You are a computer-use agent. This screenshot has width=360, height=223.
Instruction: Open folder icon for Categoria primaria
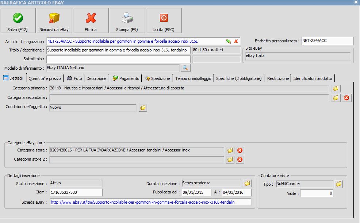336,88
